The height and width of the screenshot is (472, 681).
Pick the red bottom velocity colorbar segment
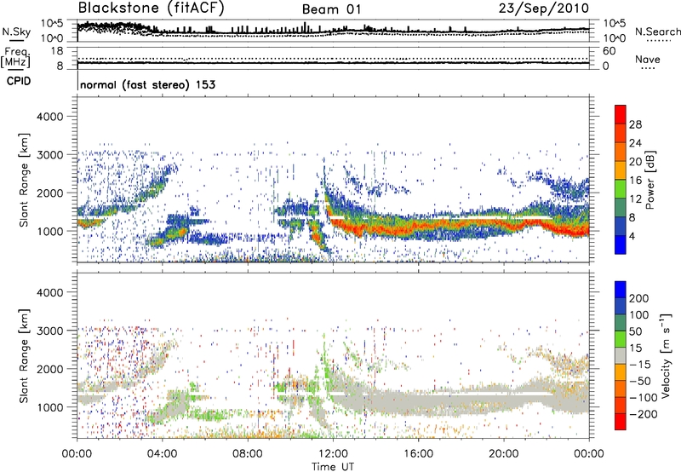pos(621,422)
